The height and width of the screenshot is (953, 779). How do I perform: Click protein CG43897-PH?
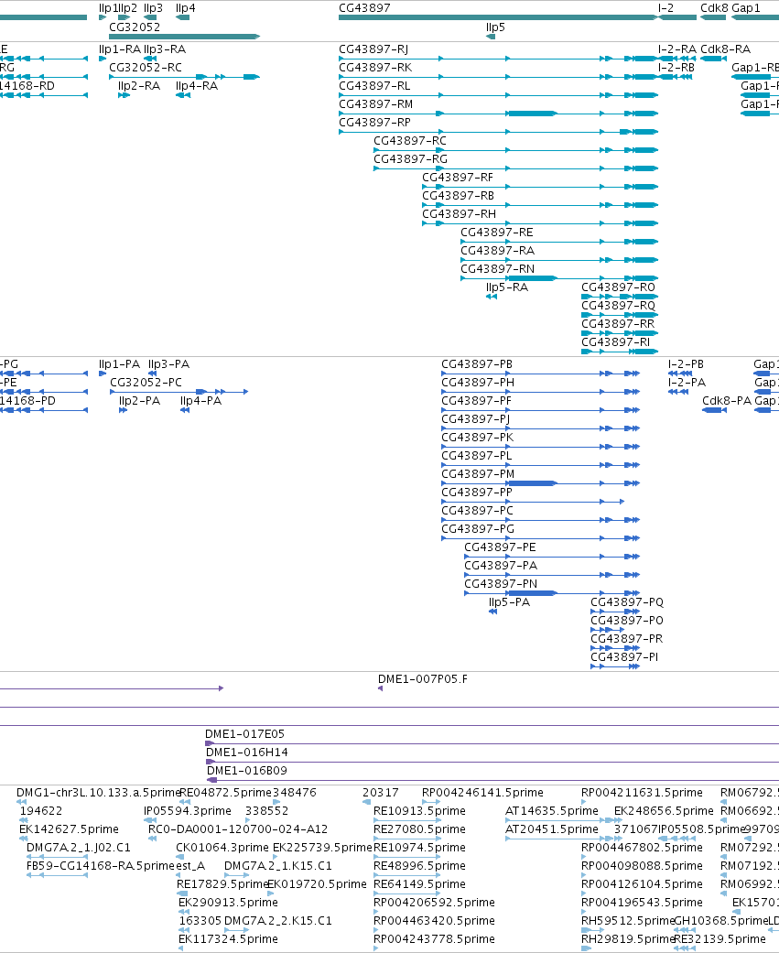tap(540, 392)
